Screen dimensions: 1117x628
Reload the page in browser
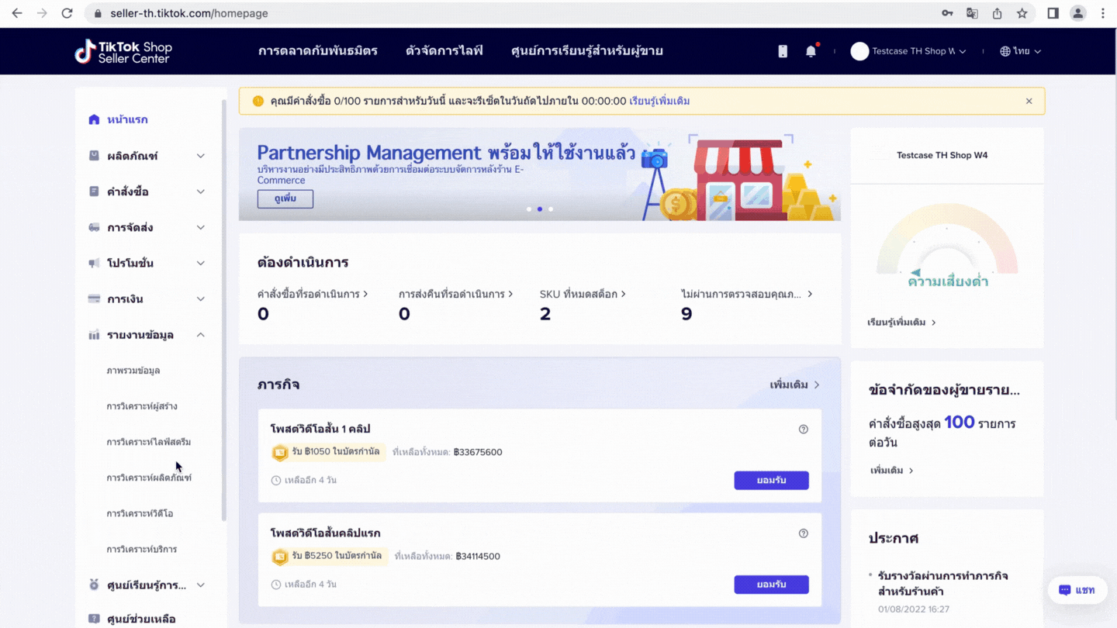(67, 13)
